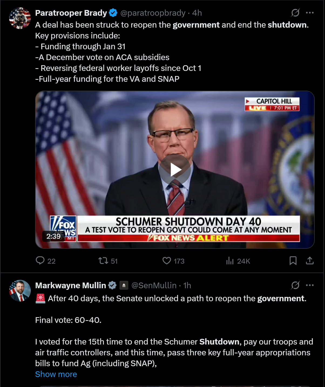
Task: Open the Paratrooper Brady display name
Action: (71, 13)
